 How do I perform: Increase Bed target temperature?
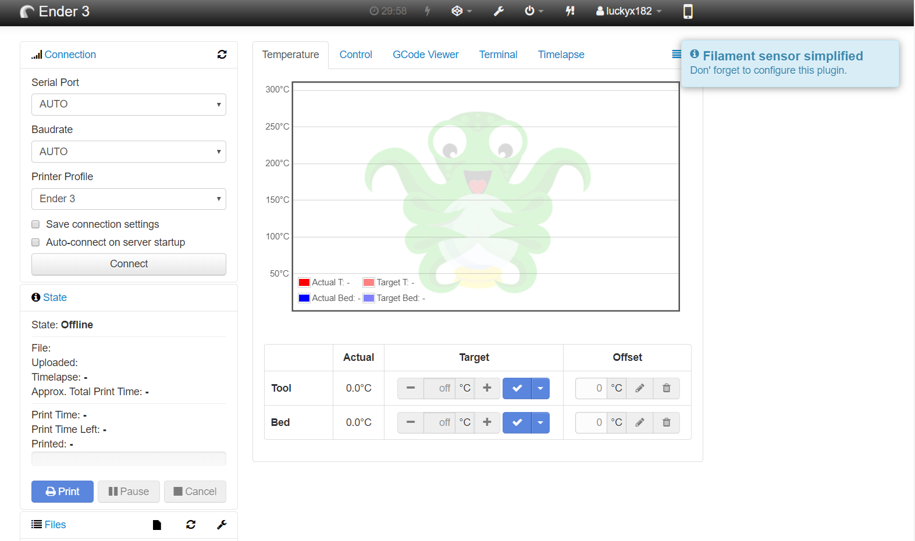(487, 422)
